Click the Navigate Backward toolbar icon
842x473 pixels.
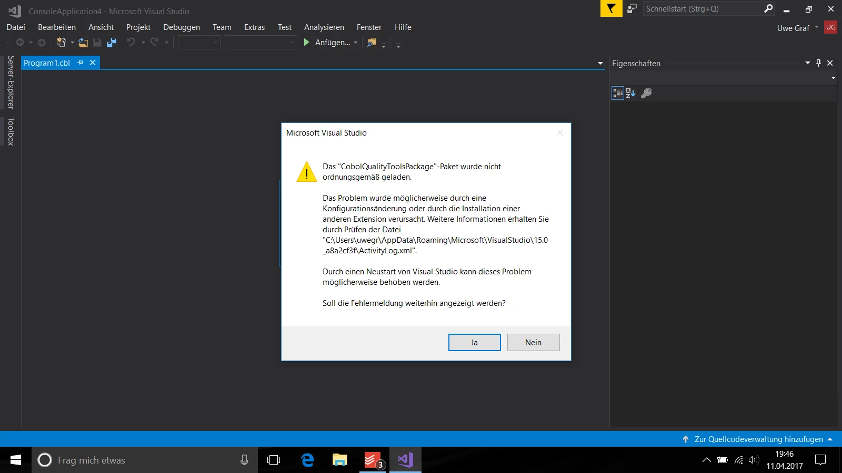20,43
